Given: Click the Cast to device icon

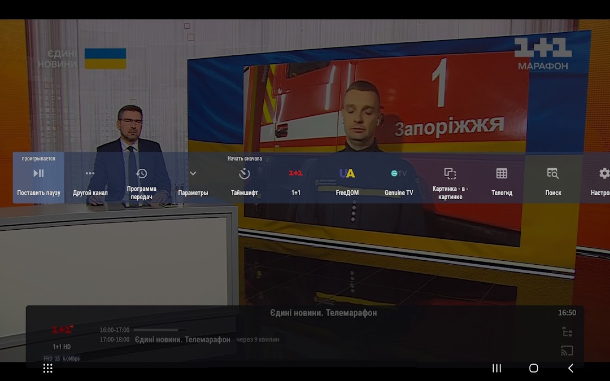Looking at the screenshot, I should click(x=567, y=351).
